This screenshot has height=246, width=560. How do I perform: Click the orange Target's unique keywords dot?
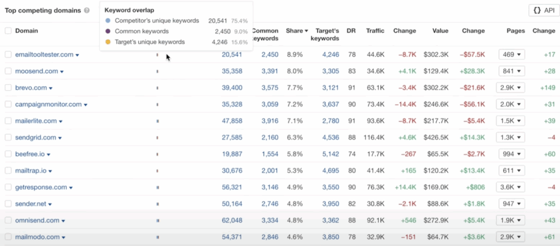[x=108, y=42]
